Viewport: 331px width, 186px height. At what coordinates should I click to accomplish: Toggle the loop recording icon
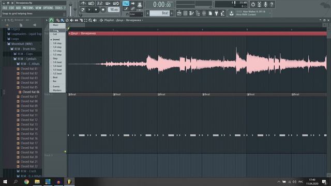click(x=116, y=4)
